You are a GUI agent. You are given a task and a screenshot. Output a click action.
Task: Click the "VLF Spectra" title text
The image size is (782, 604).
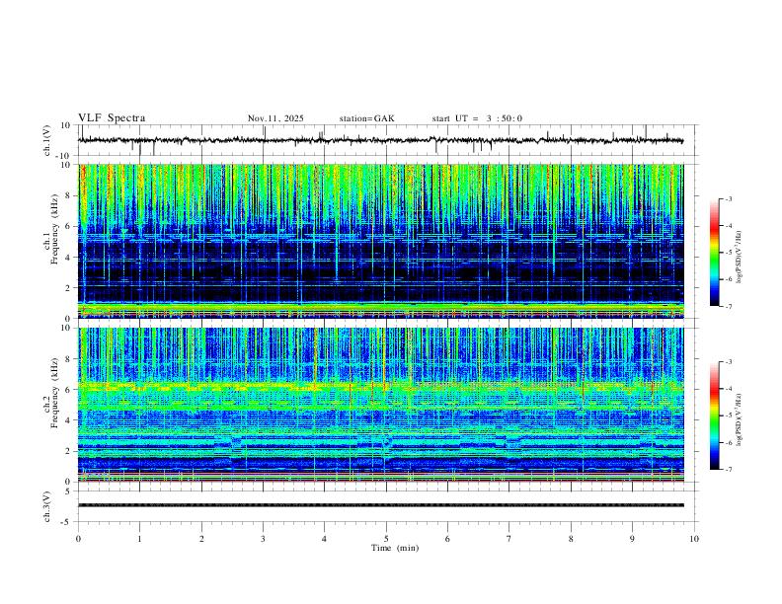tap(112, 118)
